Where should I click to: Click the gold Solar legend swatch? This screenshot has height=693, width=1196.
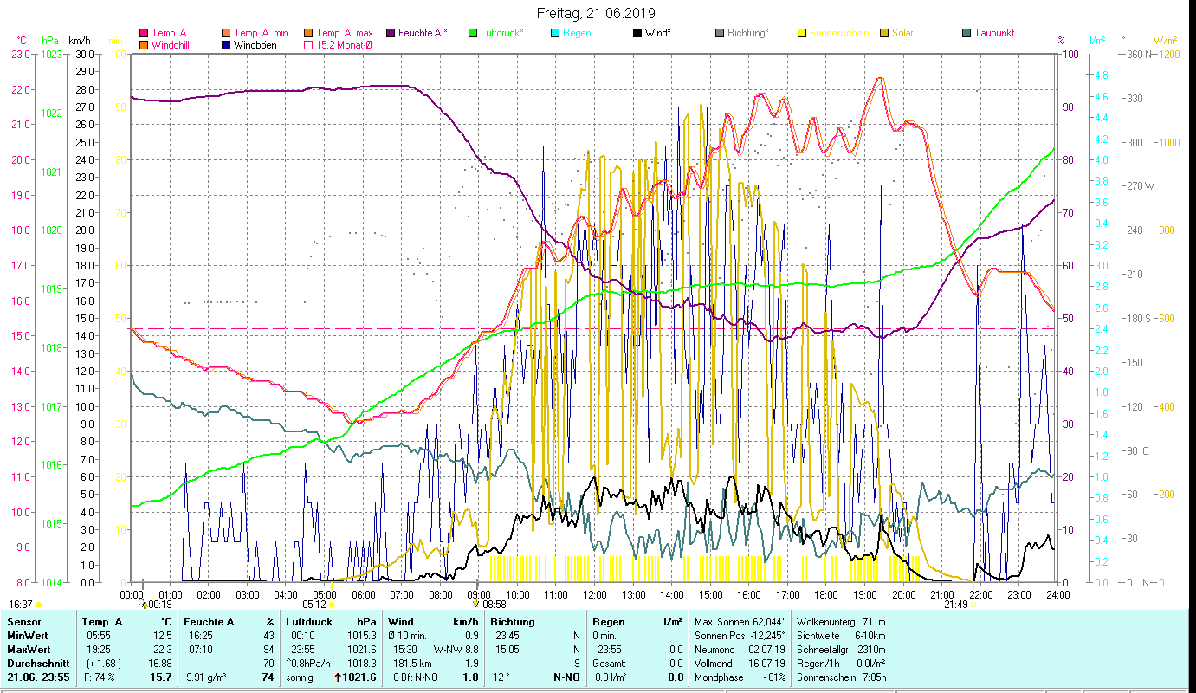tap(885, 33)
